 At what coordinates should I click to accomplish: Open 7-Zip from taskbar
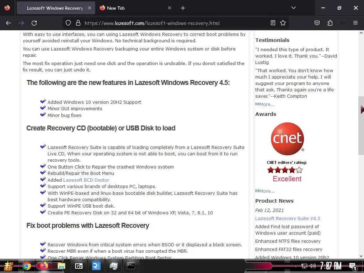(79, 266)
